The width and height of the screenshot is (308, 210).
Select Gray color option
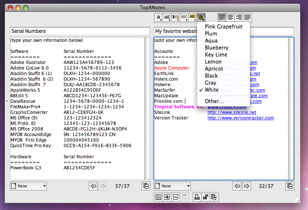coord(223,83)
